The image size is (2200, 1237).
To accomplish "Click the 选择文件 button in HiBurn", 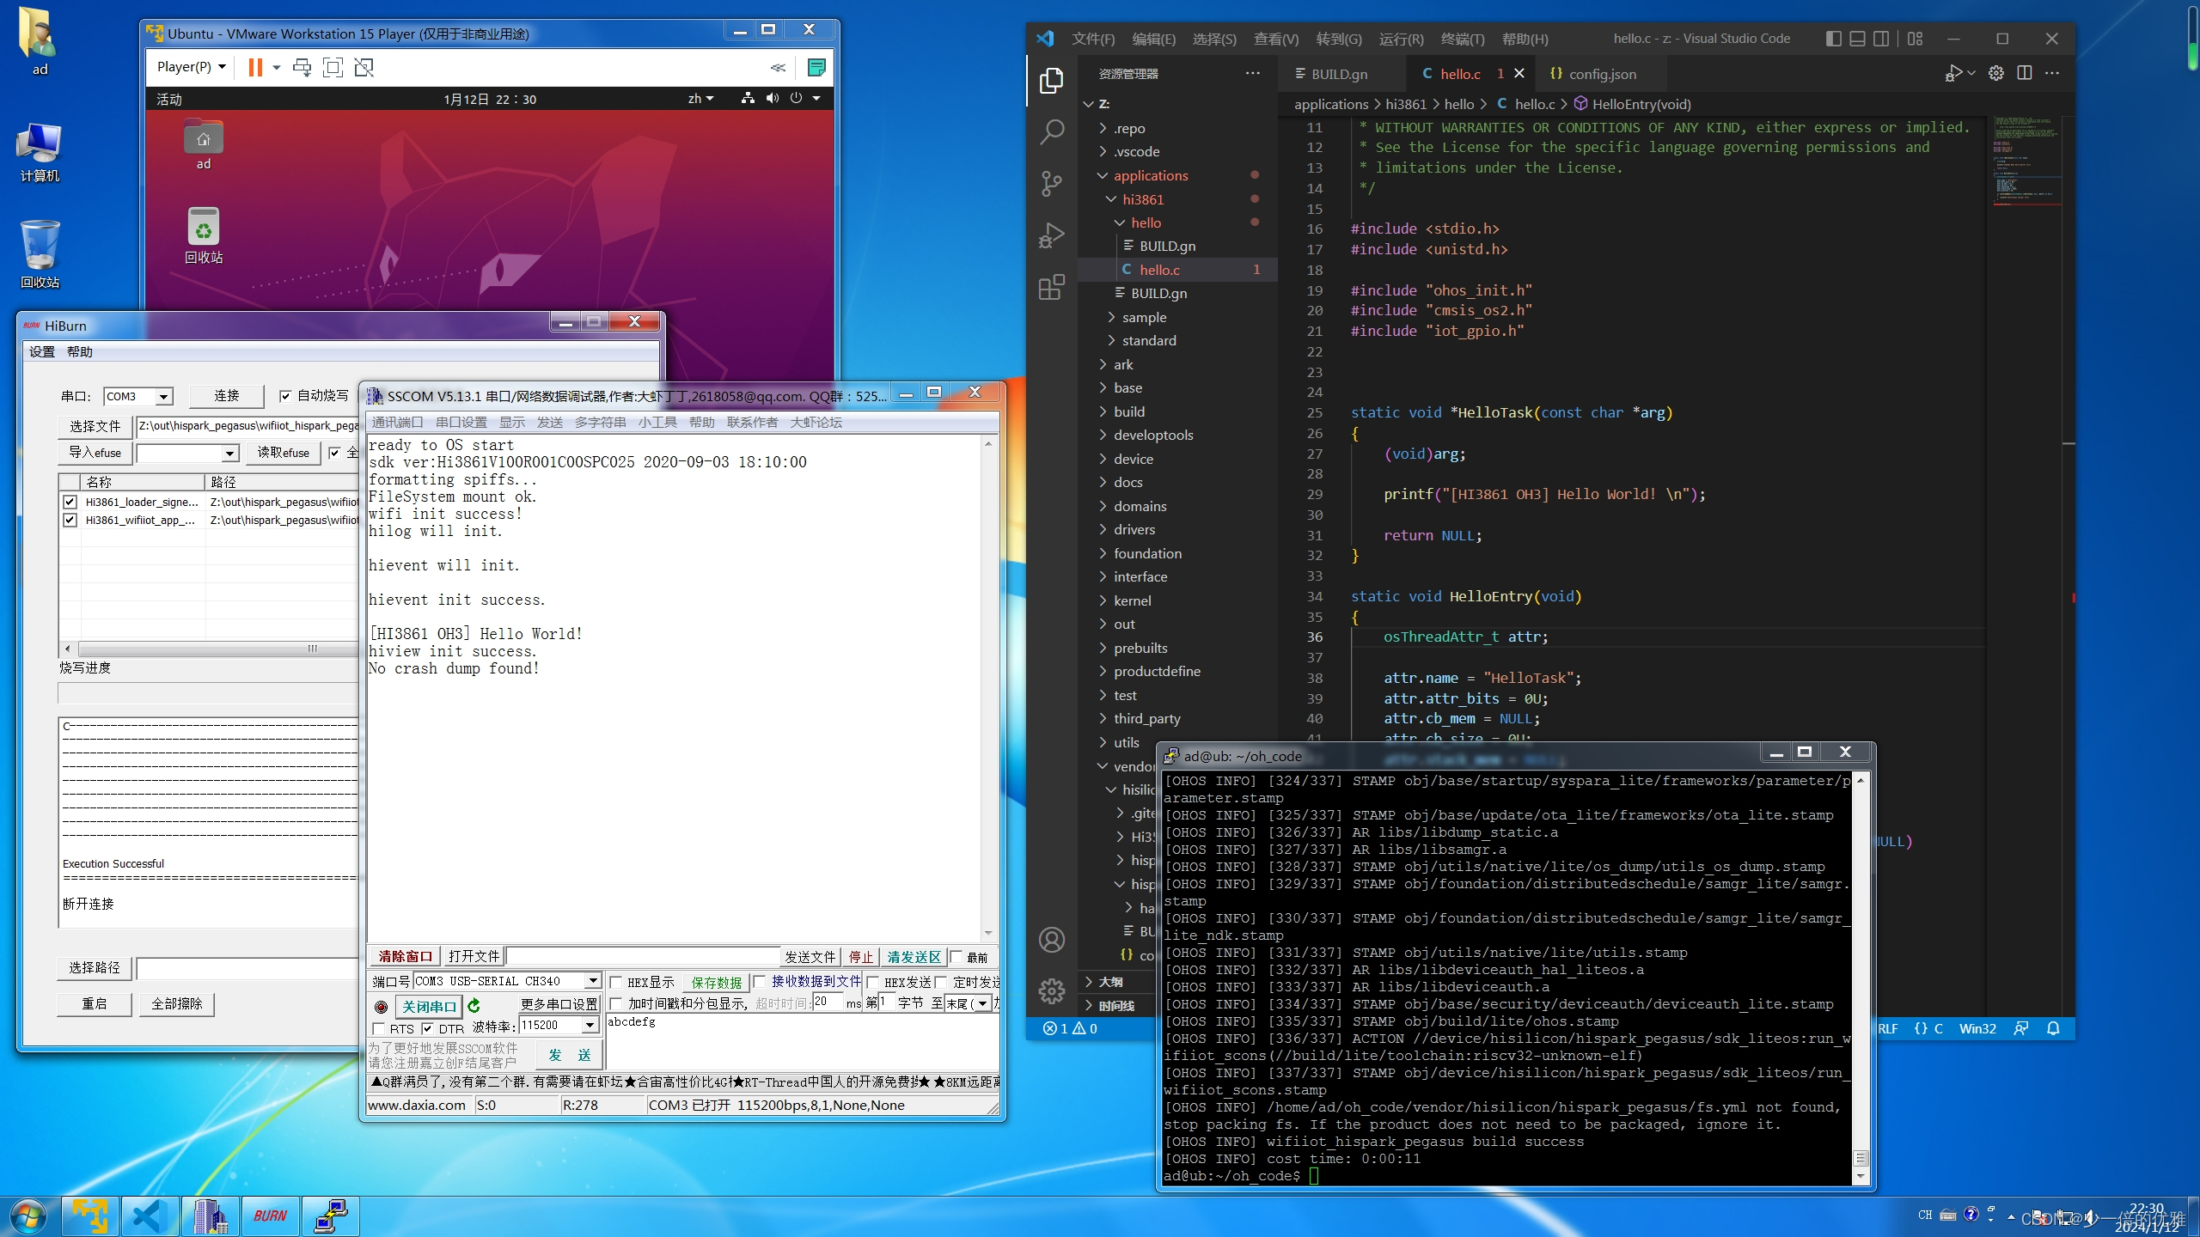I will tap(95, 426).
